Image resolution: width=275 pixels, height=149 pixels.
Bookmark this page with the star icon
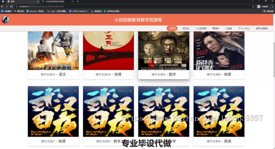(253, 6)
